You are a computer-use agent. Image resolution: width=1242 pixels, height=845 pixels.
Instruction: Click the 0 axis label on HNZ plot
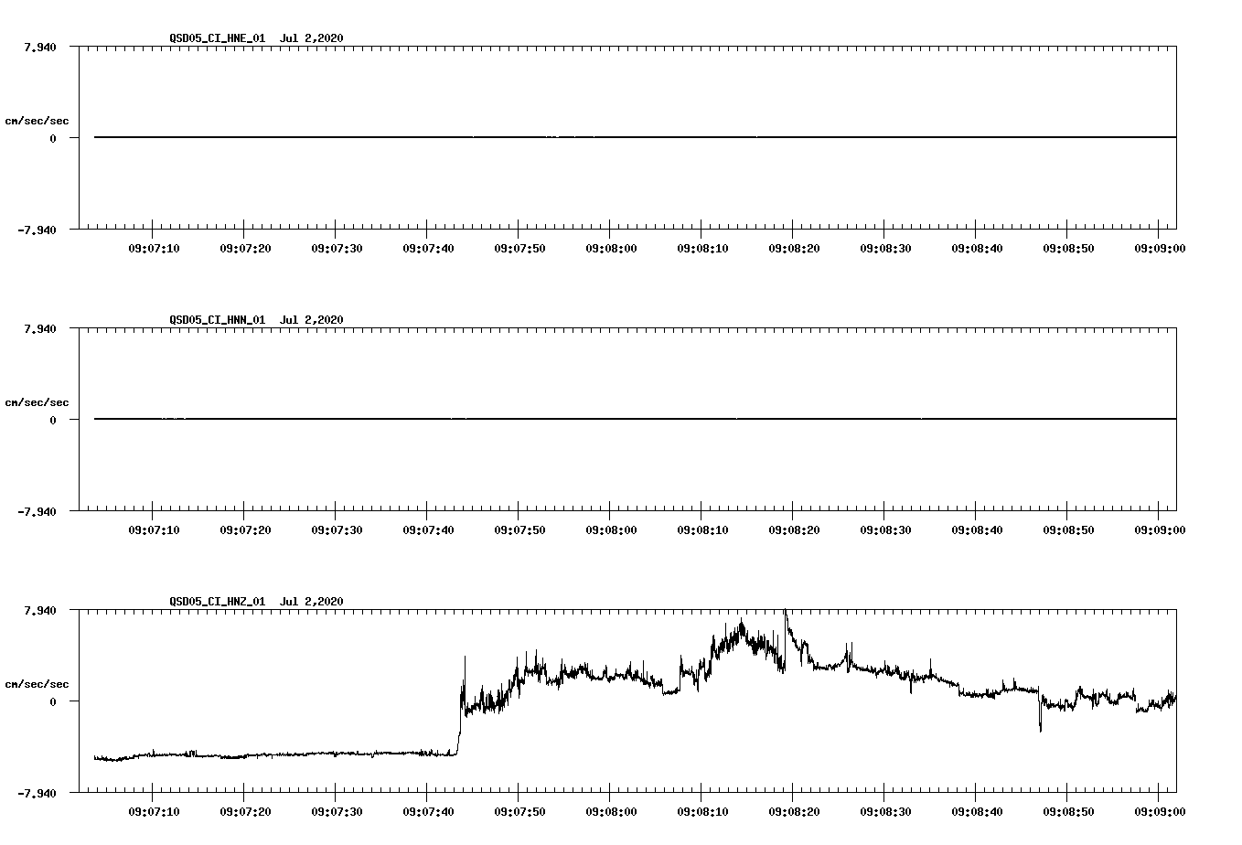click(x=53, y=701)
